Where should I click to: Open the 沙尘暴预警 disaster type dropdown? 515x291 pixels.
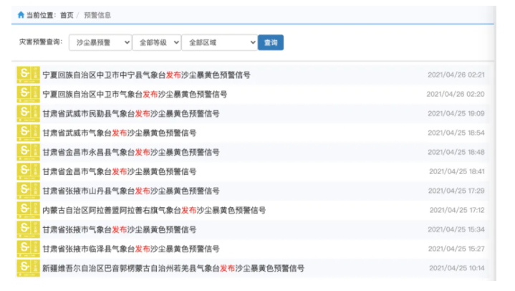(100, 43)
